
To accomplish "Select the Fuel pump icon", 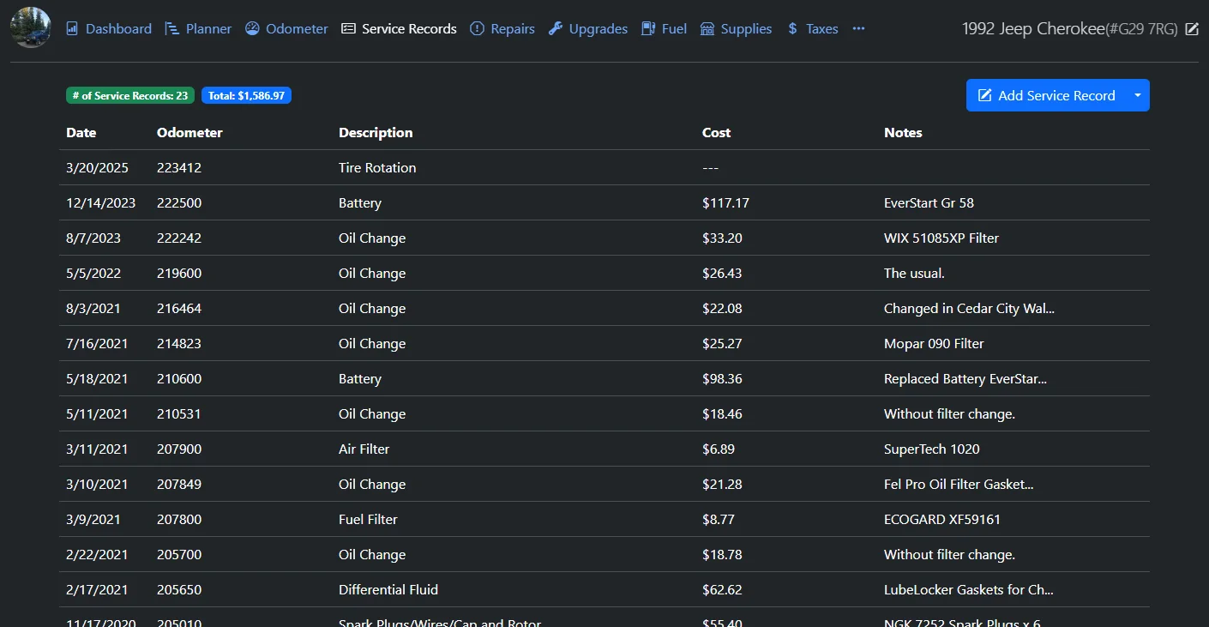I will point(649,28).
